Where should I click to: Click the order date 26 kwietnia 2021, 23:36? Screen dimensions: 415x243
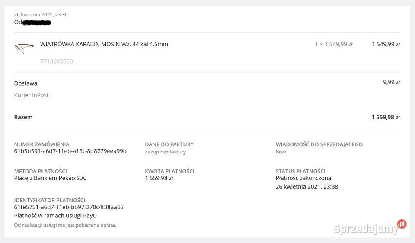point(41,15)
